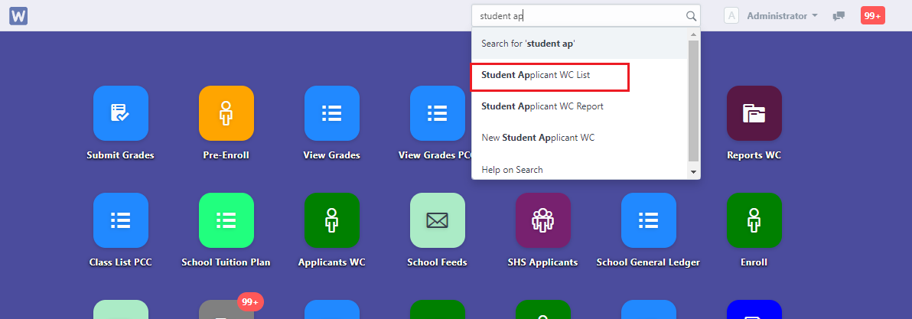Open the 99+ notifications badge in navbar
The image size is (912, 319).
coord(872,16)
